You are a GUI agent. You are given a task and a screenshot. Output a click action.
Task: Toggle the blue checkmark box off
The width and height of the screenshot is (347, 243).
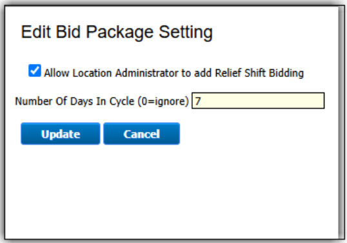click(35, 70)
